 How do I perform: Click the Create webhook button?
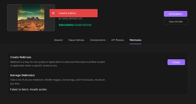(176, 62)
